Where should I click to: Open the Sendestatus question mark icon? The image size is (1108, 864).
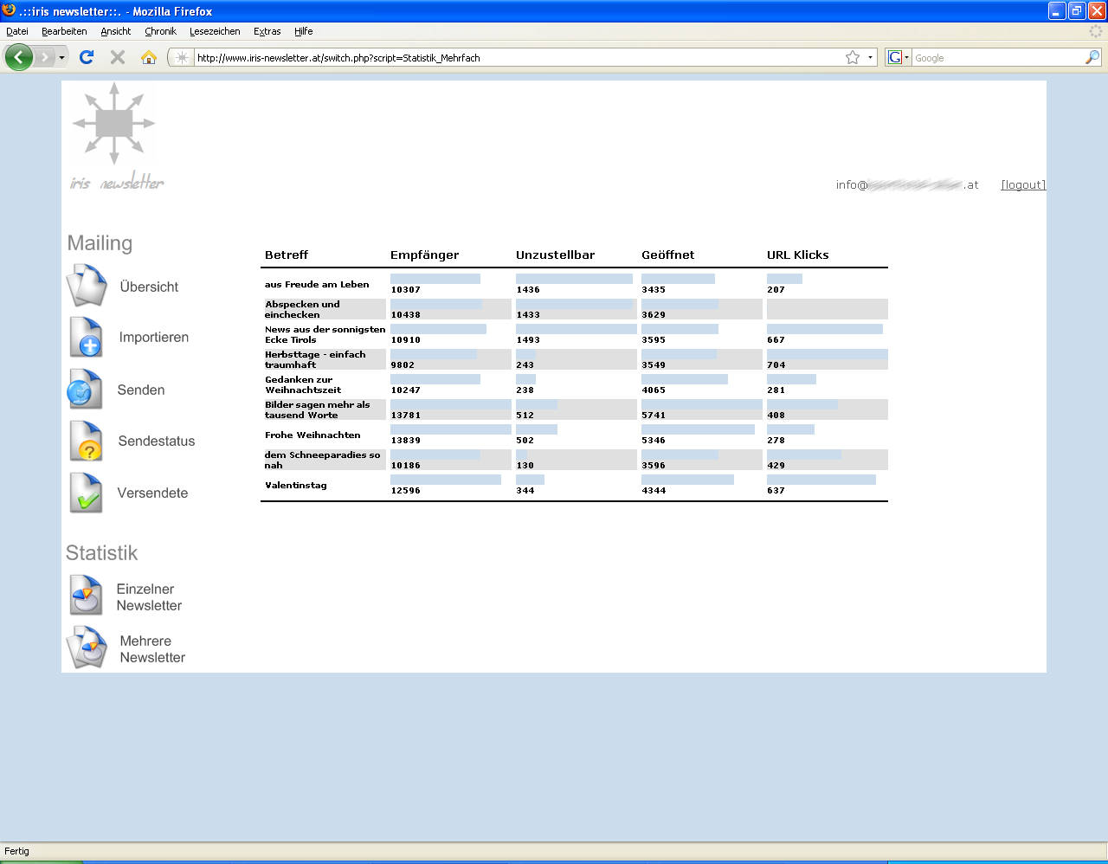pyautogui.click(x=87, y=442)
